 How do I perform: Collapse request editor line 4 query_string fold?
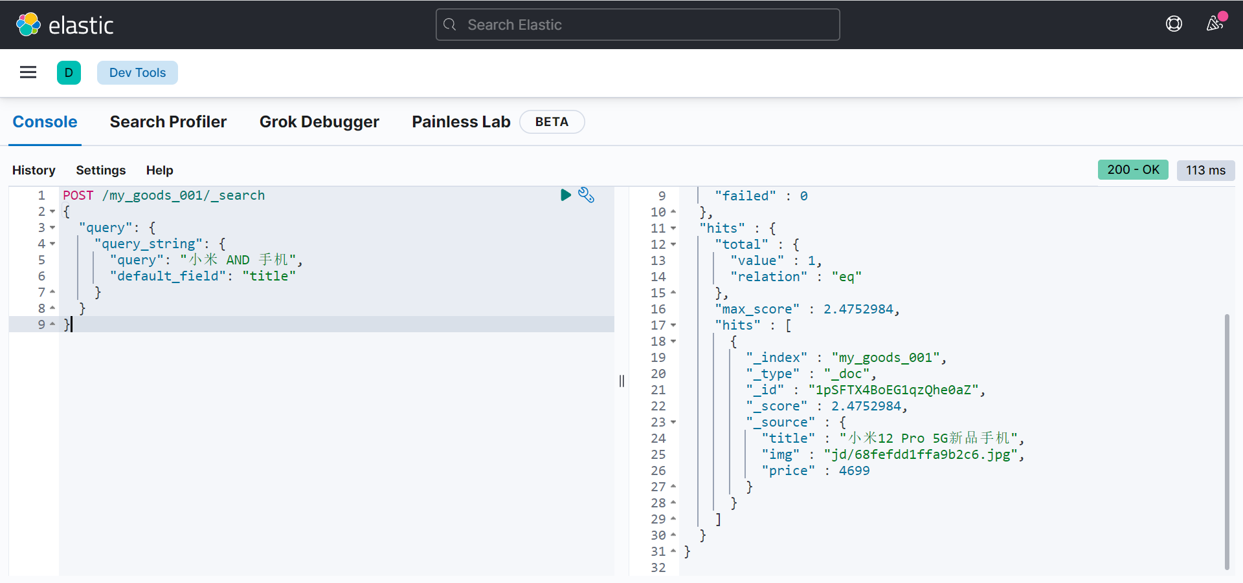52,244
